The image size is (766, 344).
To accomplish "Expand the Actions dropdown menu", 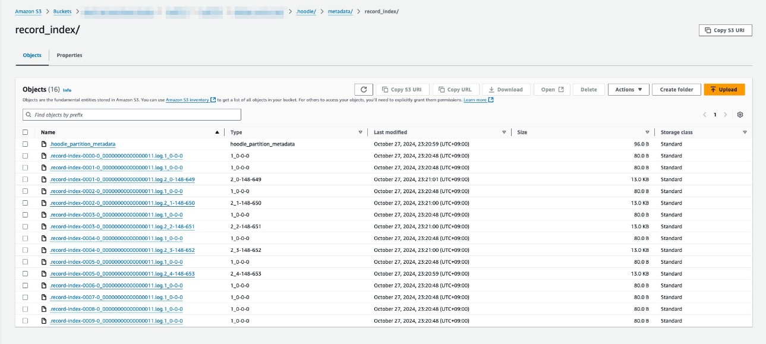I will pyautogui.click(x=628, y=90).
